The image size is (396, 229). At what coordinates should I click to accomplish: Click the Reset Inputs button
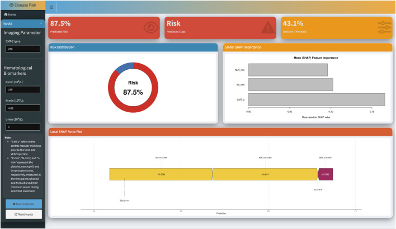click(23, 214)
